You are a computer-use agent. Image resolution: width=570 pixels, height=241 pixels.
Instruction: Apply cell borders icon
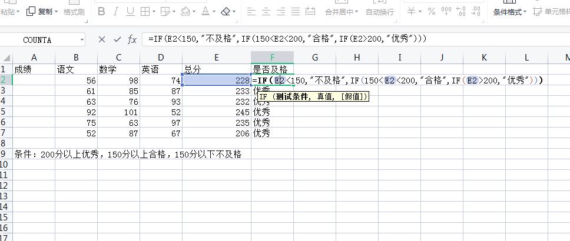pos(145,12)
